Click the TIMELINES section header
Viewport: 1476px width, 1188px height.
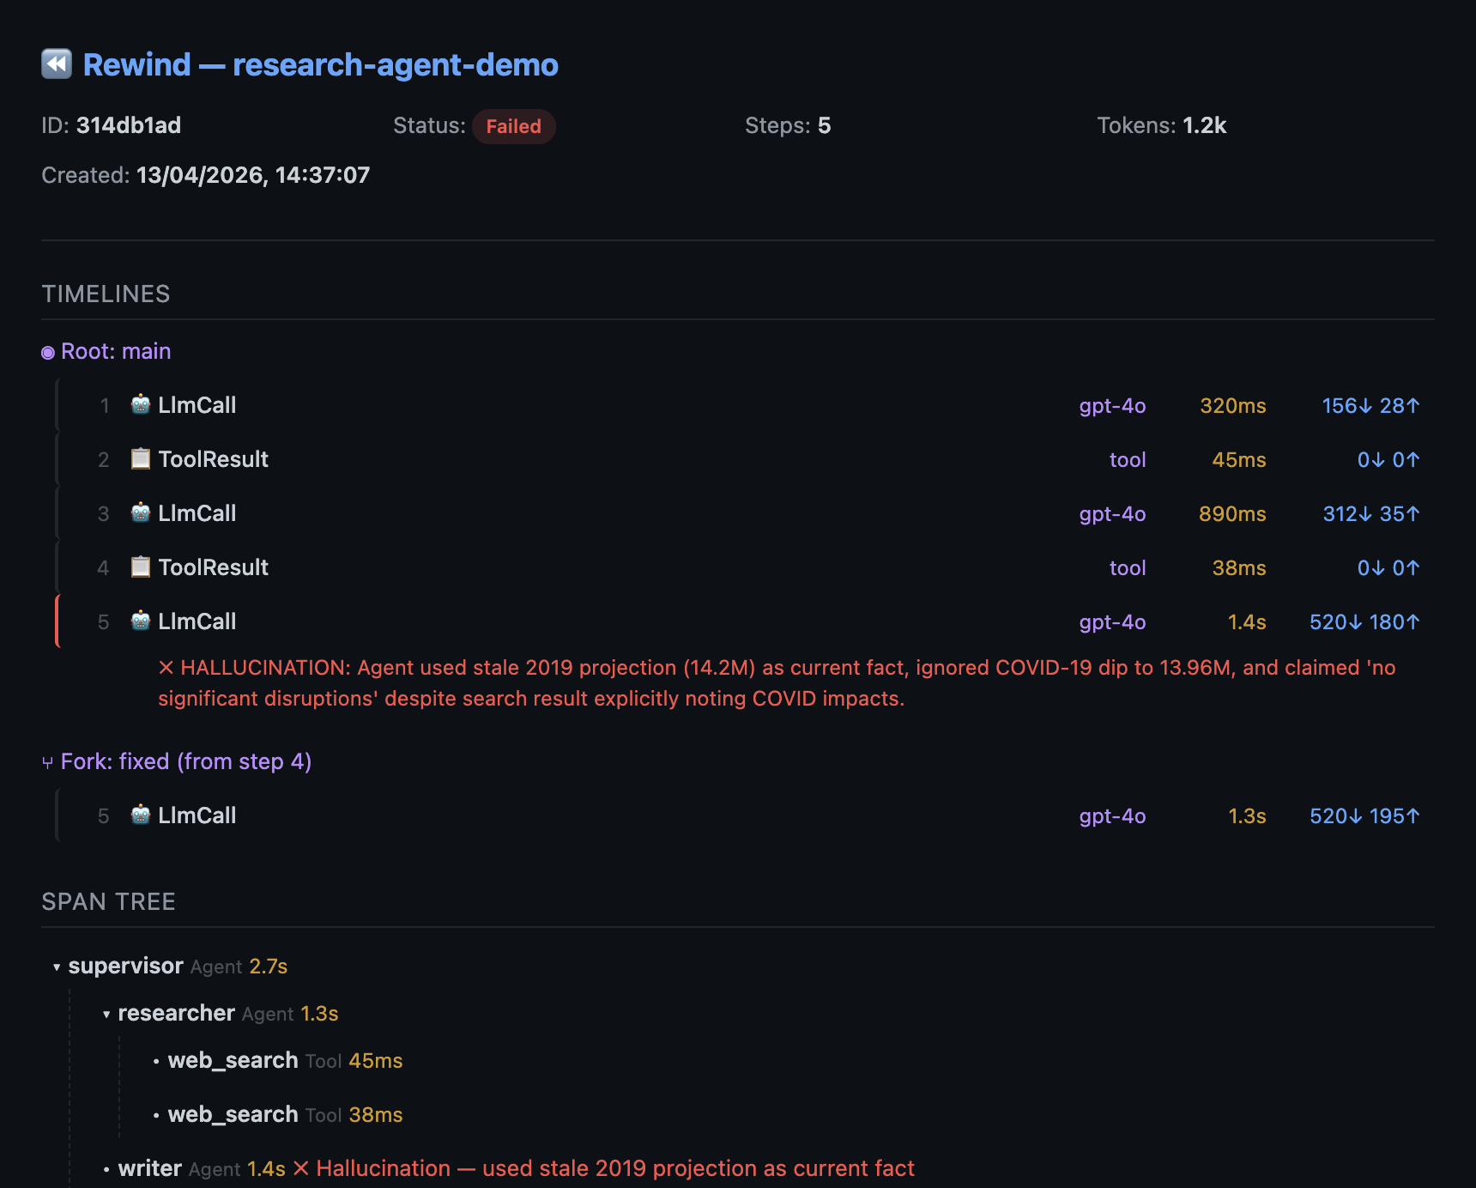coord(106,294)
